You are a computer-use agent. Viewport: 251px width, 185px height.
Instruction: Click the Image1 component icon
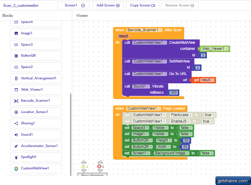tap(16, 33)
